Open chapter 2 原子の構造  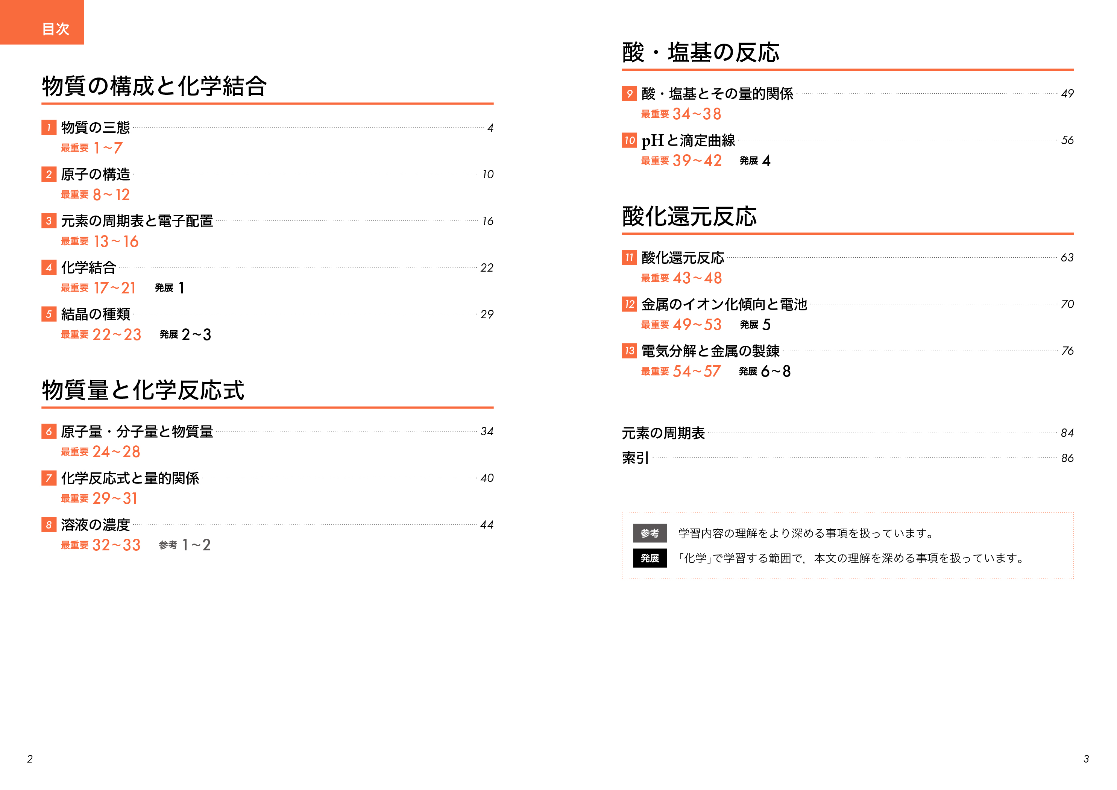[x=96, y=174]
